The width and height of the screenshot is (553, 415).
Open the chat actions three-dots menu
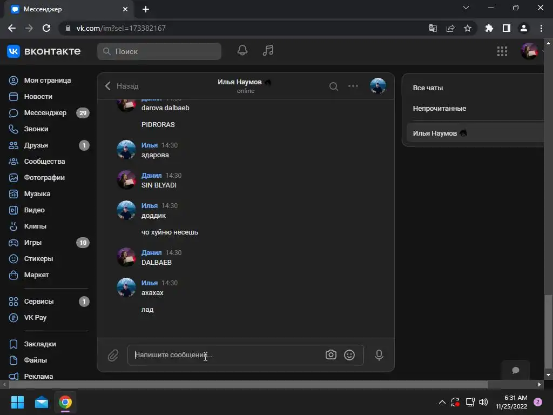[353, 86]
